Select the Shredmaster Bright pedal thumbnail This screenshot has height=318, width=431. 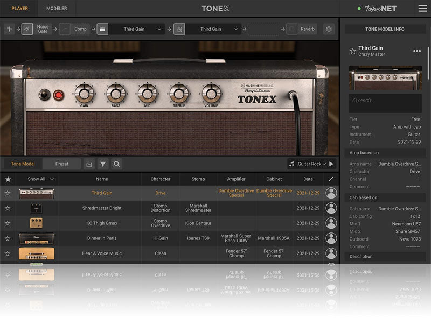pyautogui.click(x=36, y=208)
